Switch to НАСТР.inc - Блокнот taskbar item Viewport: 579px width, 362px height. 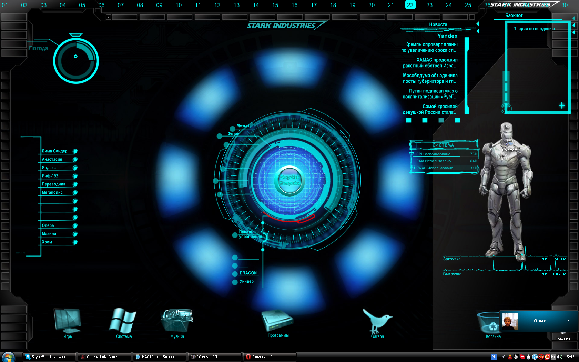coord(160,357)
